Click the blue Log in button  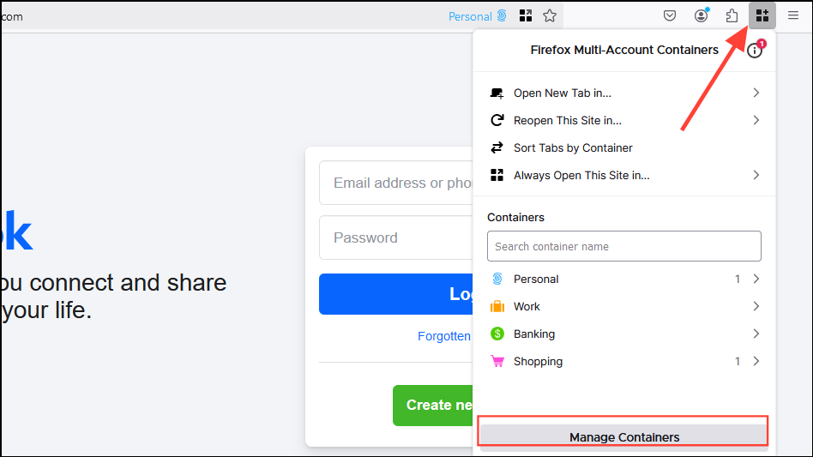point(396,294)
